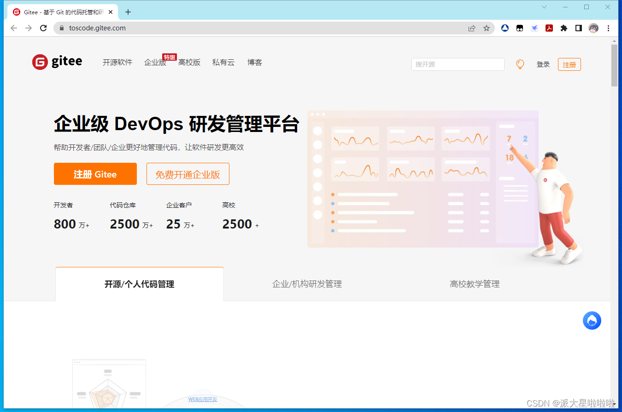The image size is (622, 412).
Task: Click the red 特惠 badge
Action: point(170,57)
